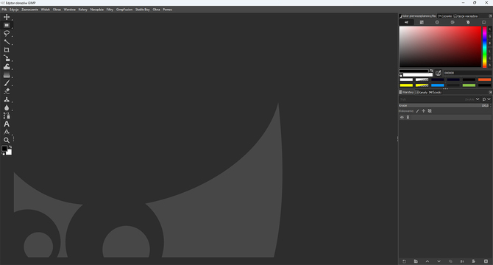Toggle lock pixels brush icon

point(417,111)
